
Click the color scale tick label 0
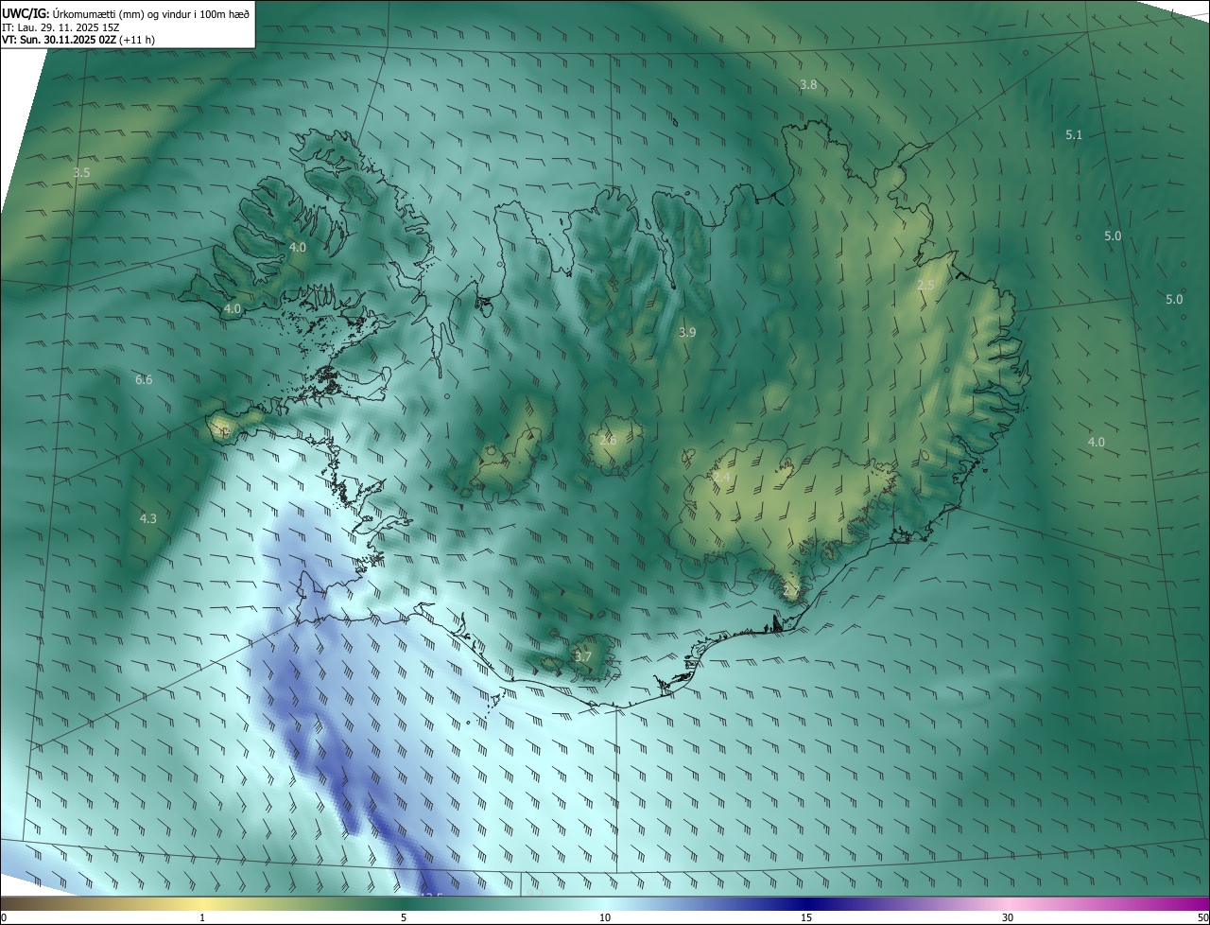(4, 918)
